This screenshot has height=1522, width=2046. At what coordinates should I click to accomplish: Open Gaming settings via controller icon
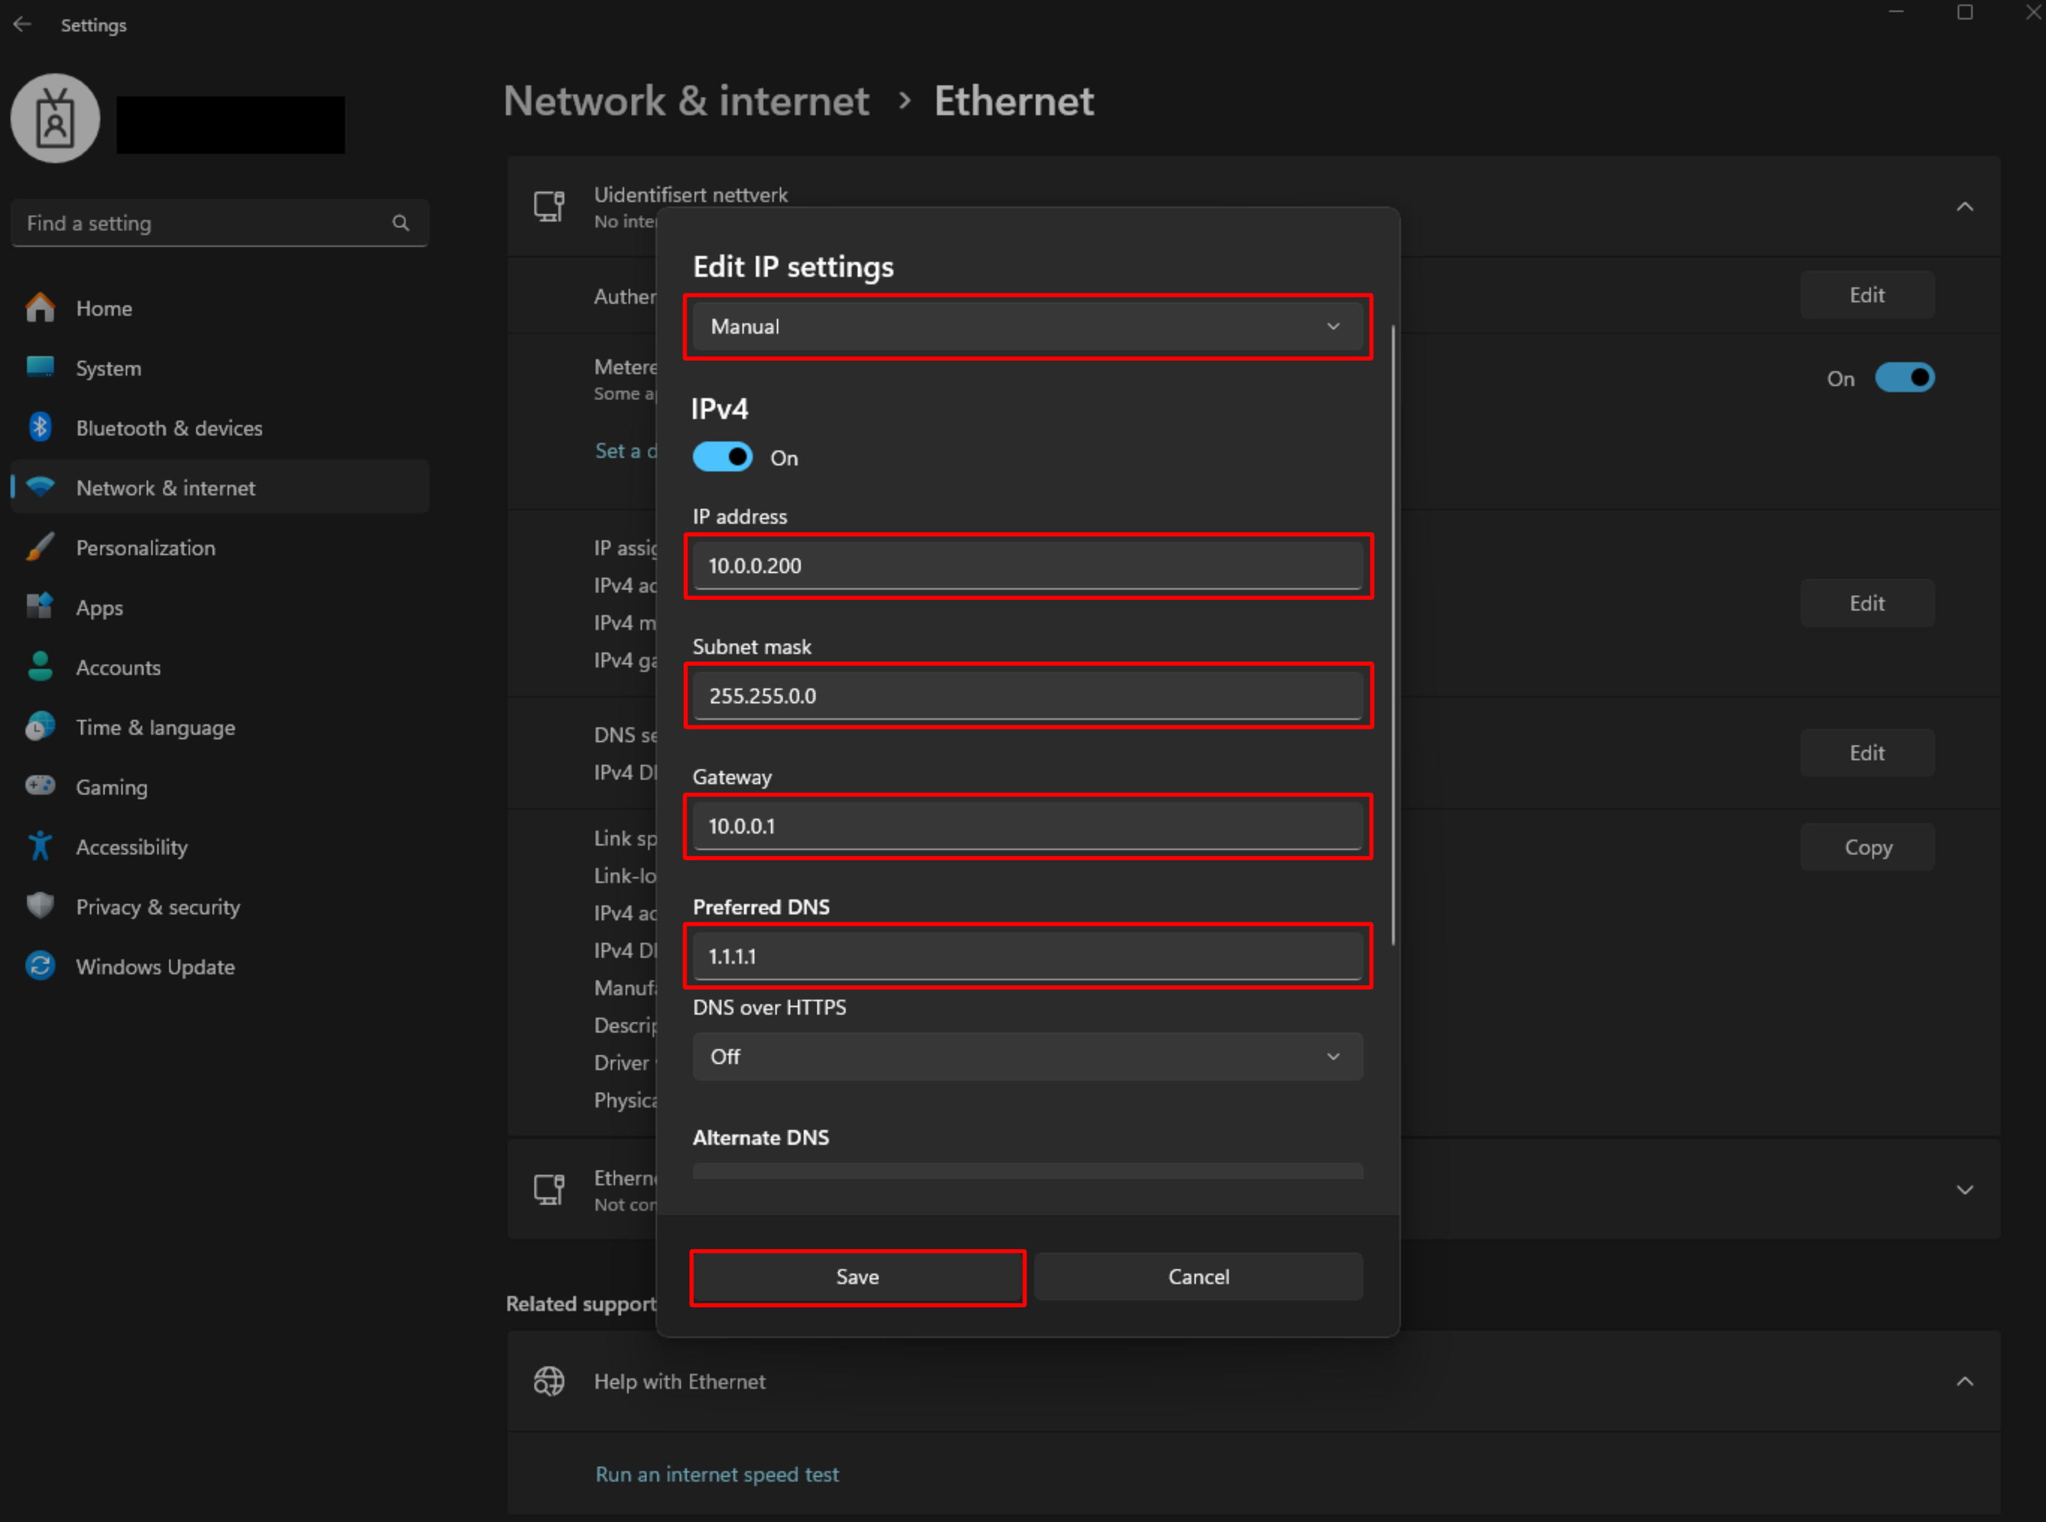[x=41, y=785]
